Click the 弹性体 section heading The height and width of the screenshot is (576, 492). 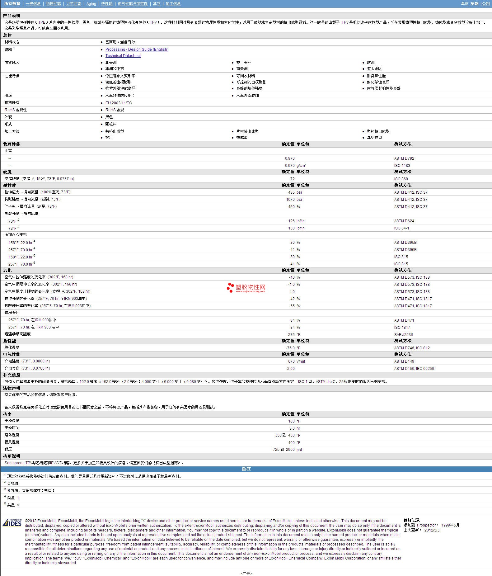[9, 185]
